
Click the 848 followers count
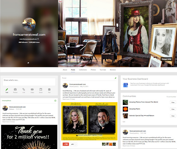[23, 42]
